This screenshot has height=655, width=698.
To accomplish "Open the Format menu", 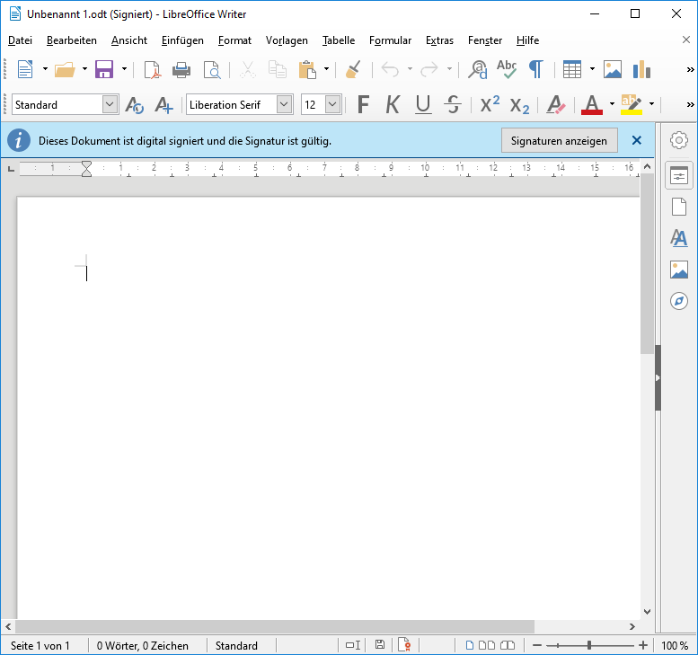I will (234, 40).
